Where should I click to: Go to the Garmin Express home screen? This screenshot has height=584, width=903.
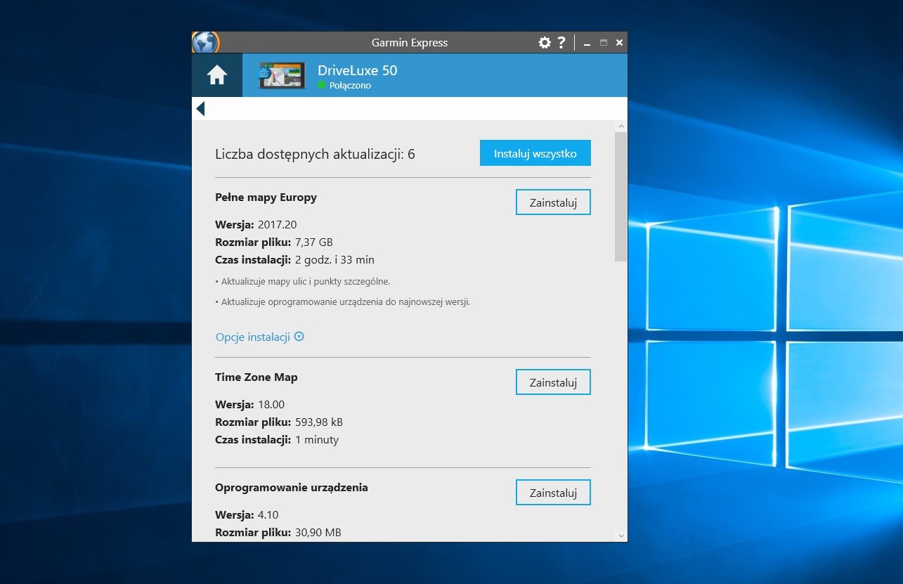coord(217,75)
